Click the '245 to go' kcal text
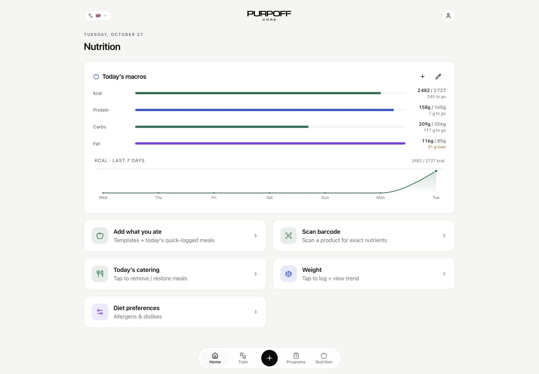This screenshot has width=539, height=374. tap(436, 96)
